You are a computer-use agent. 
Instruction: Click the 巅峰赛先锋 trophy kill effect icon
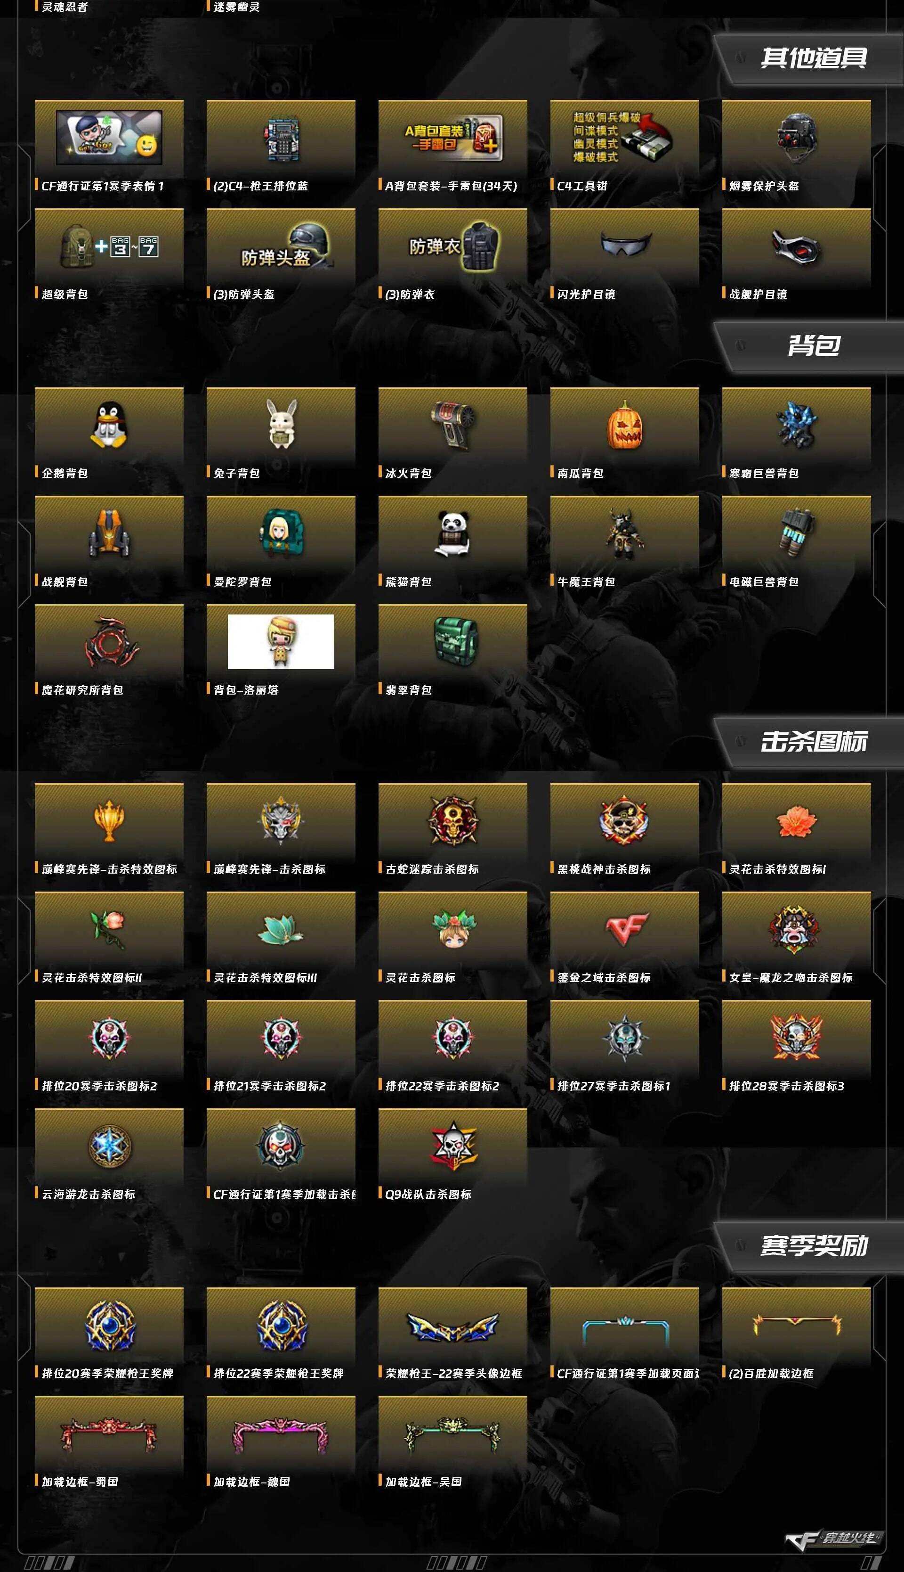109,821
